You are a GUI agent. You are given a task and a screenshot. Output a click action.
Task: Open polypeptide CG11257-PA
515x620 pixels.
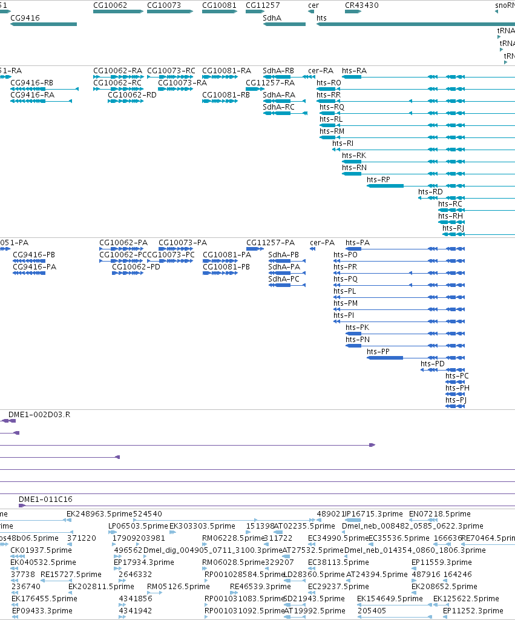click(255, 249)
